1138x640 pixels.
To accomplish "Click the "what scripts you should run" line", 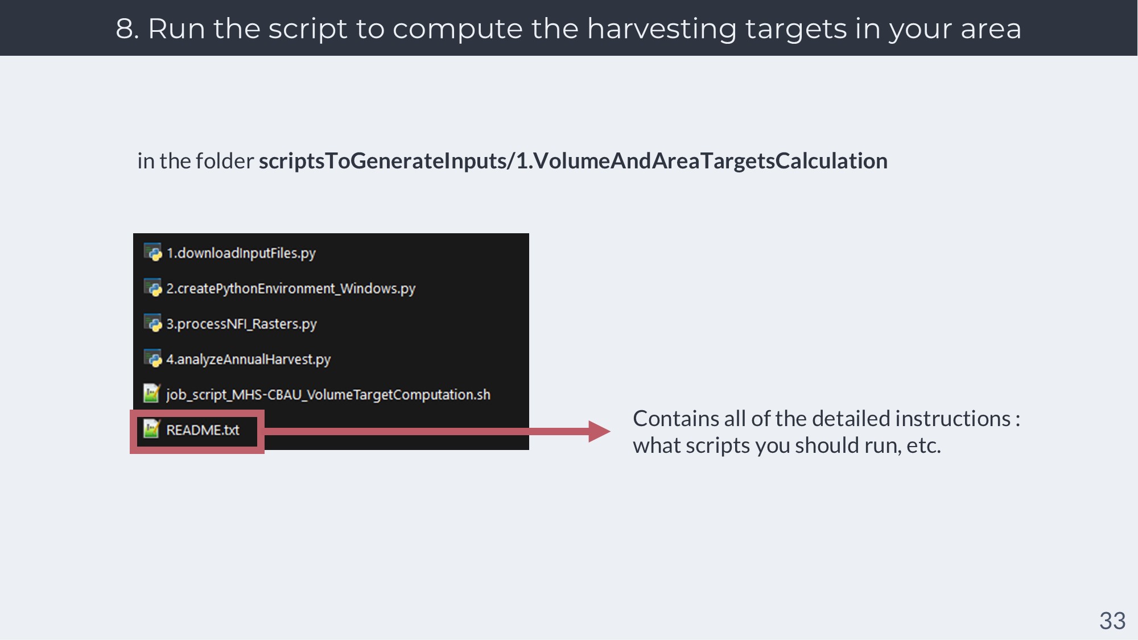I will [x=787, y=445].
